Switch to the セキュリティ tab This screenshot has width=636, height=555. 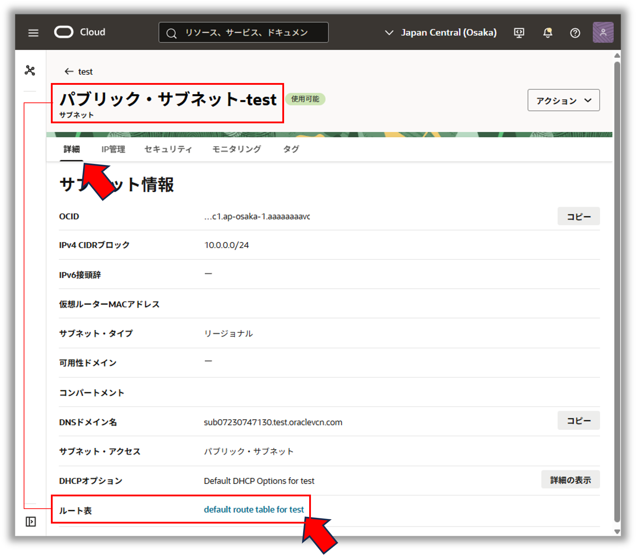(x=168, y=149)
